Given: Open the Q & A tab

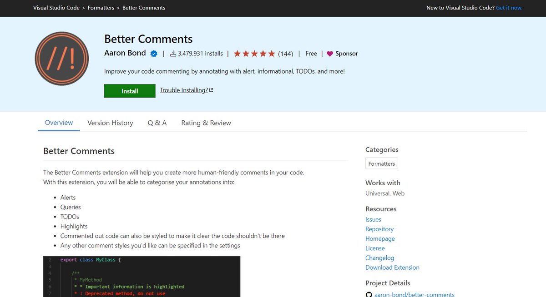Looking at the screenshot, I should (x=157, y=123).
